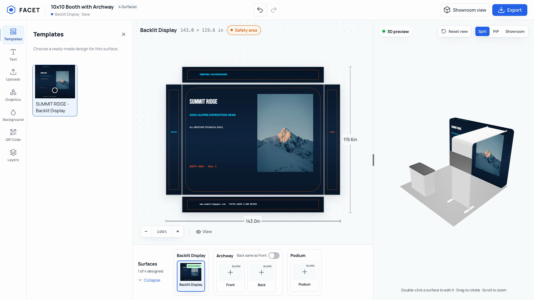Screen dimensions: 534x300
Task: Select the SUMMIT RIDGE heading on canvas
Action: 203,102
